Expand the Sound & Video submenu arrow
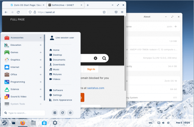 pos(41,97)
